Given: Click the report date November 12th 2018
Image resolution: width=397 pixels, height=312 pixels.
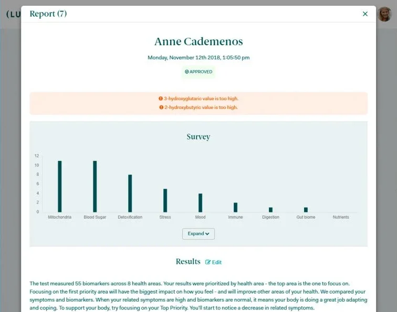Looking at the screenshot, I should (x=198, y=58).
